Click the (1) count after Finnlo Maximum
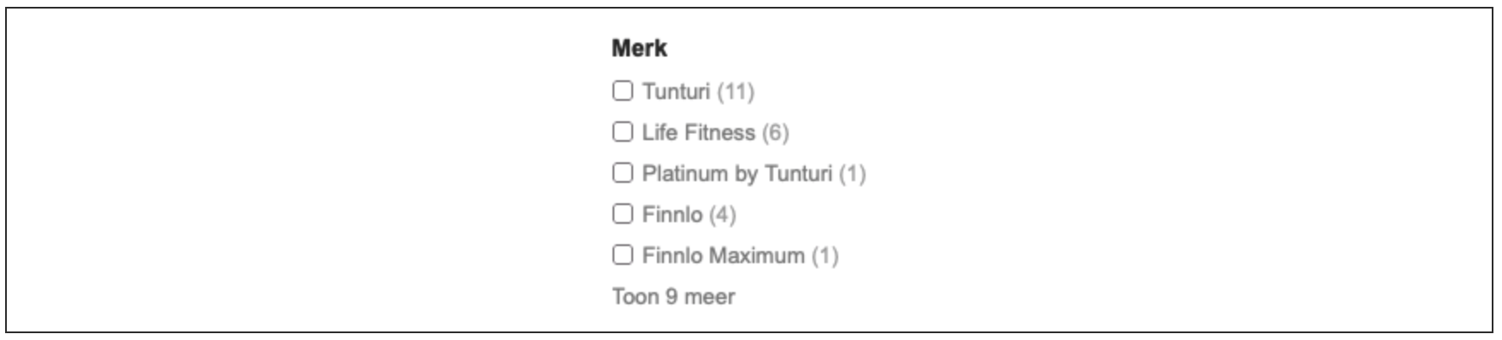Viewport: 1502px width, 340px height. tap(825, 255)
